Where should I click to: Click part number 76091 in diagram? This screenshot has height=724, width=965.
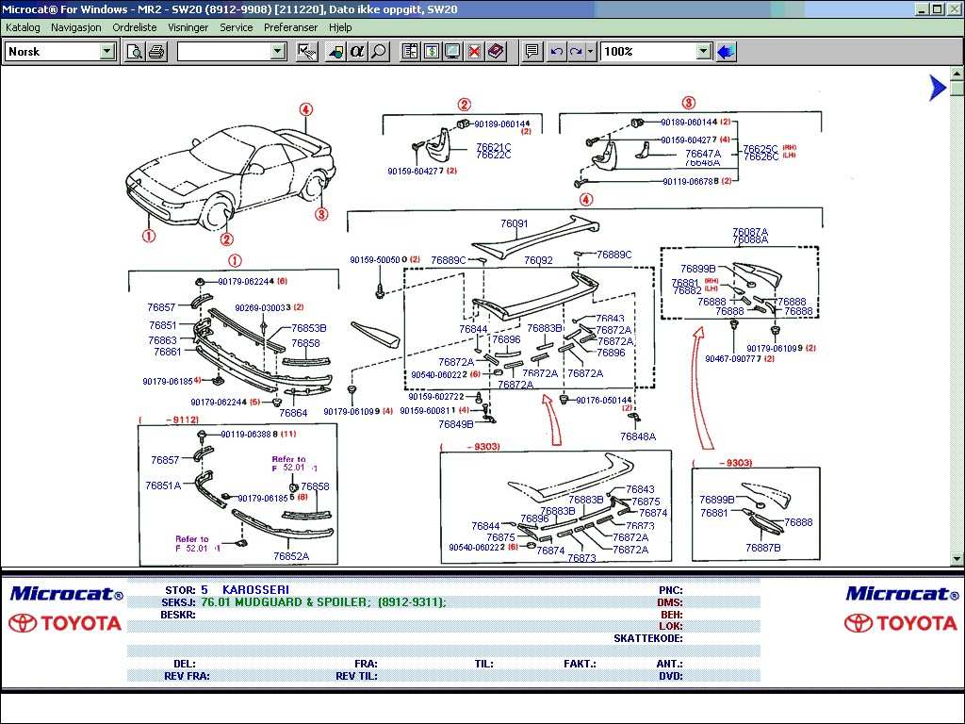514,224
